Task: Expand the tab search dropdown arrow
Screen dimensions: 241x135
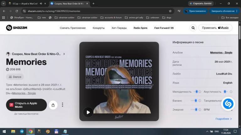Action: pyautogui.click(x=3, y=3)
